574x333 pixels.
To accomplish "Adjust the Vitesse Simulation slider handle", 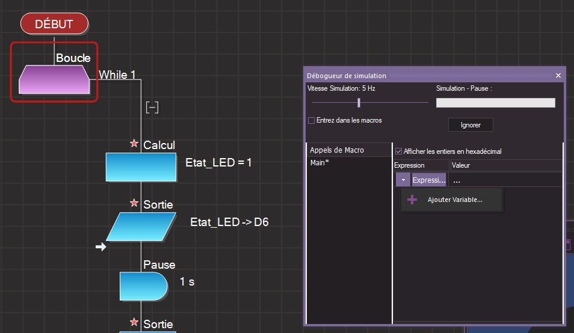I will [x=359, y=103].
